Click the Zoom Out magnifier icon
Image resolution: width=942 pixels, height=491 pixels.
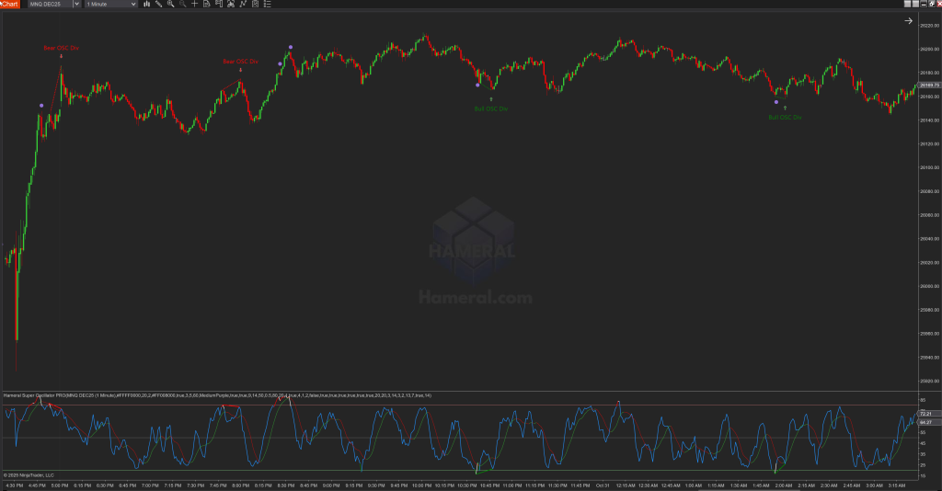[x=181, y=4]
